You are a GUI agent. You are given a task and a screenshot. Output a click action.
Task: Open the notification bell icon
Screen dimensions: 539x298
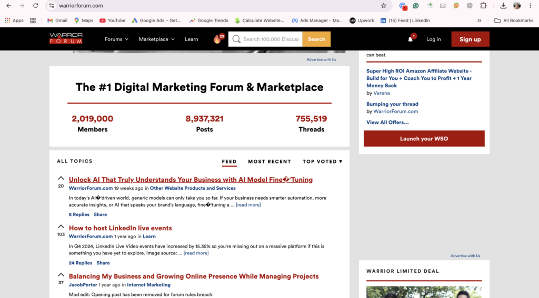[411, 39]
